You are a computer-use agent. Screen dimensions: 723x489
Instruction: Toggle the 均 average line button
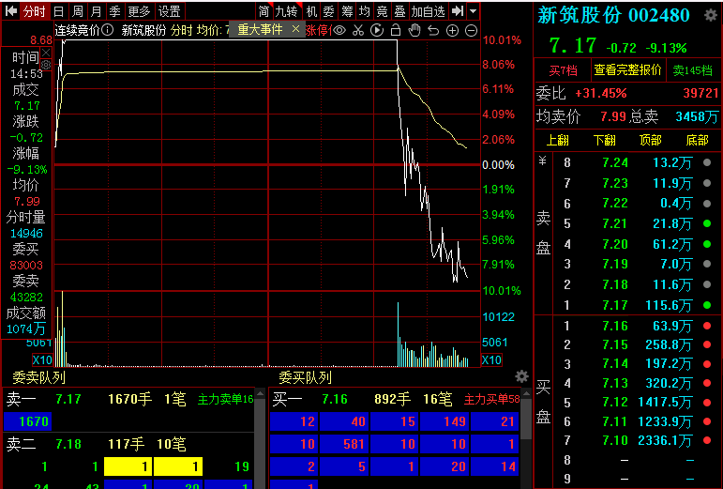point(364,10)
